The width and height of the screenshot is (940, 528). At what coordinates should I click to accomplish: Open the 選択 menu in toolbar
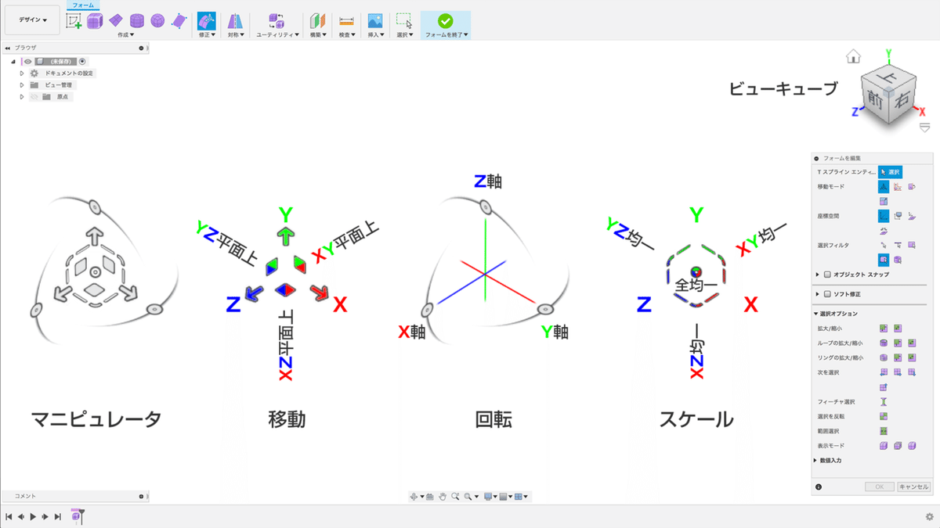click(404, 35)
